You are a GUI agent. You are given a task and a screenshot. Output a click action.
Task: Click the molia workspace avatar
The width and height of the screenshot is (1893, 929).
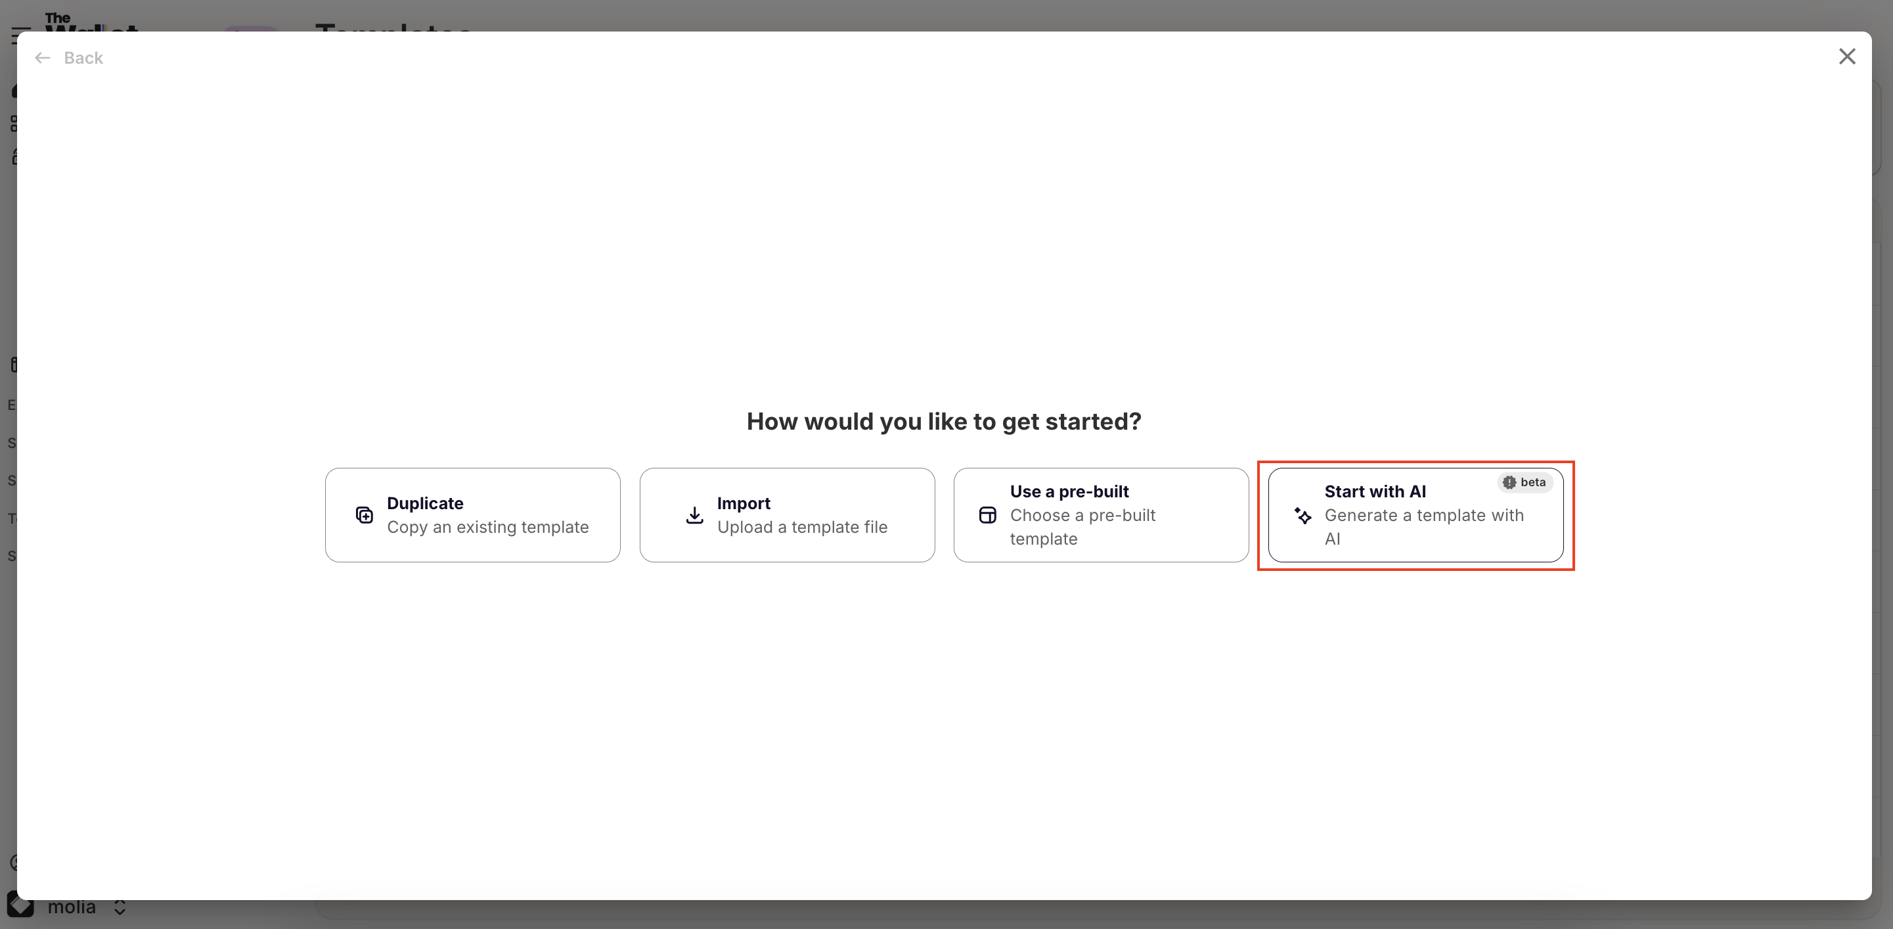[20, 906]
